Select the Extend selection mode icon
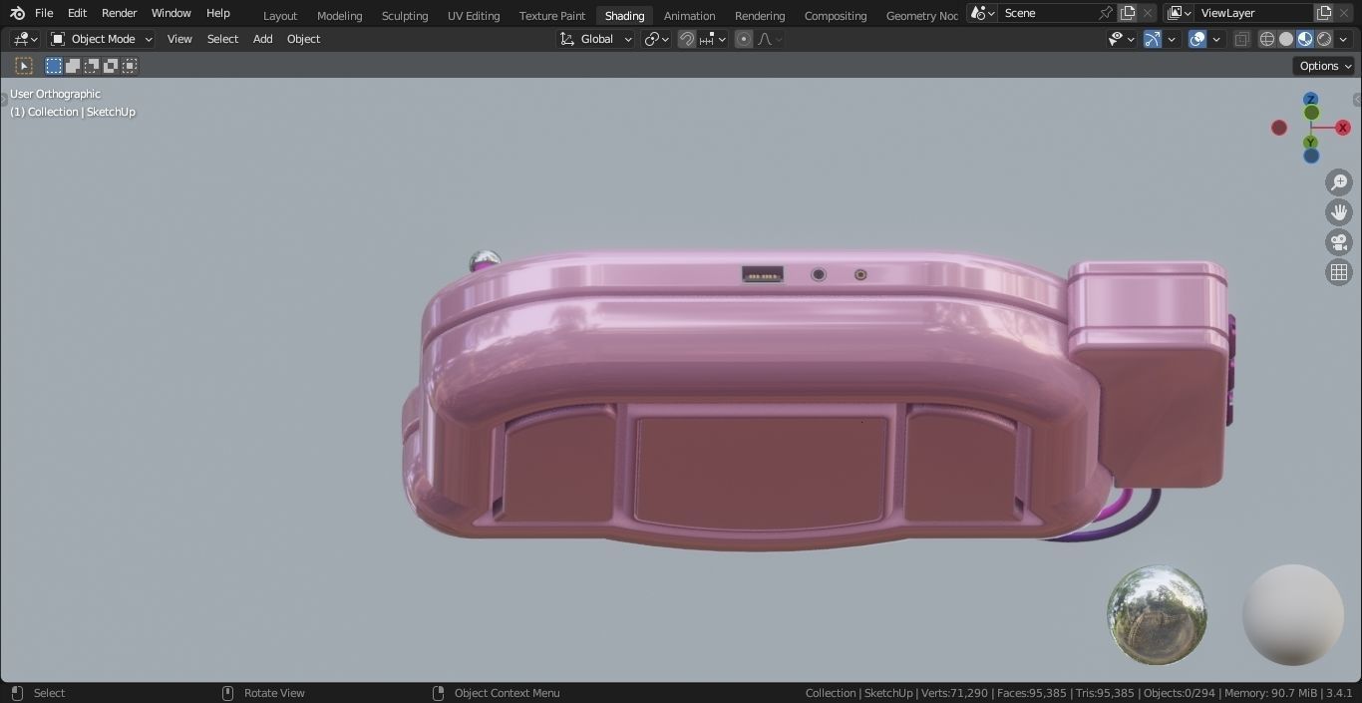This screenshot has height=703, width=1362. 72,65
